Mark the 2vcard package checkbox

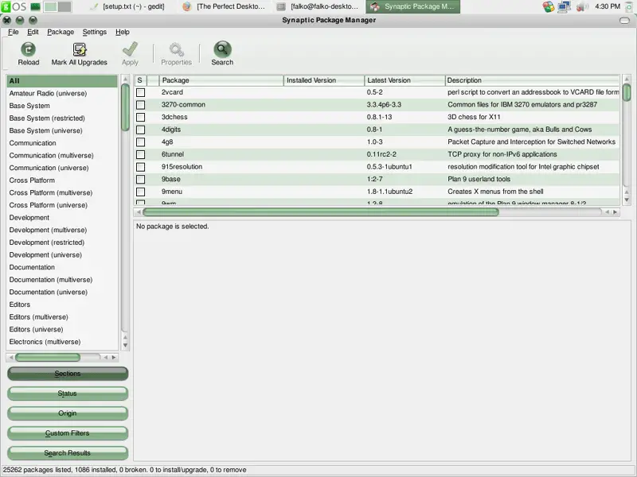click(x=141, y=92)
